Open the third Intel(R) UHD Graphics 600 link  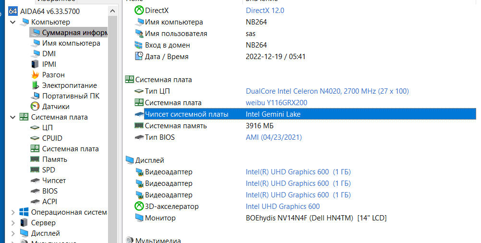coord(298,195)
